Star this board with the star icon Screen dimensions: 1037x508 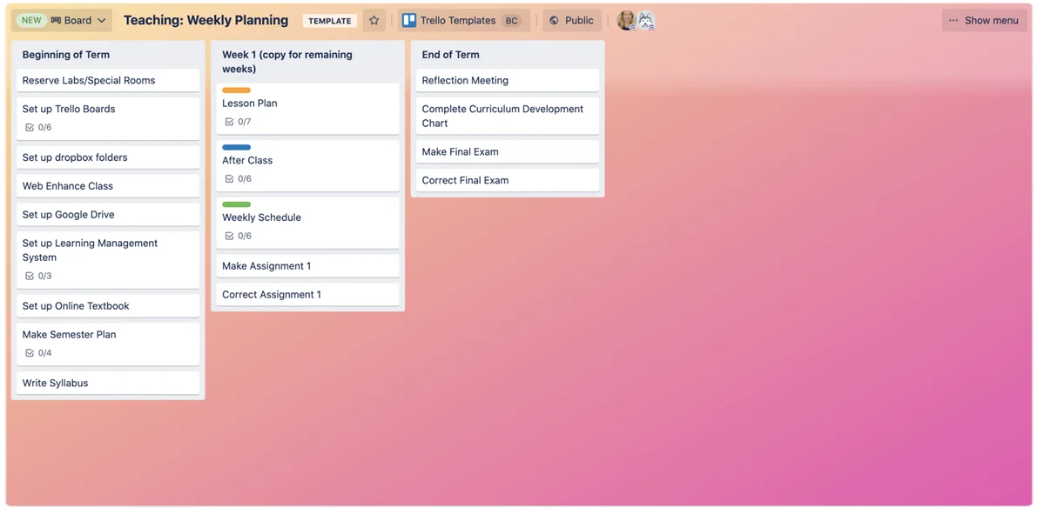(374, 21)
